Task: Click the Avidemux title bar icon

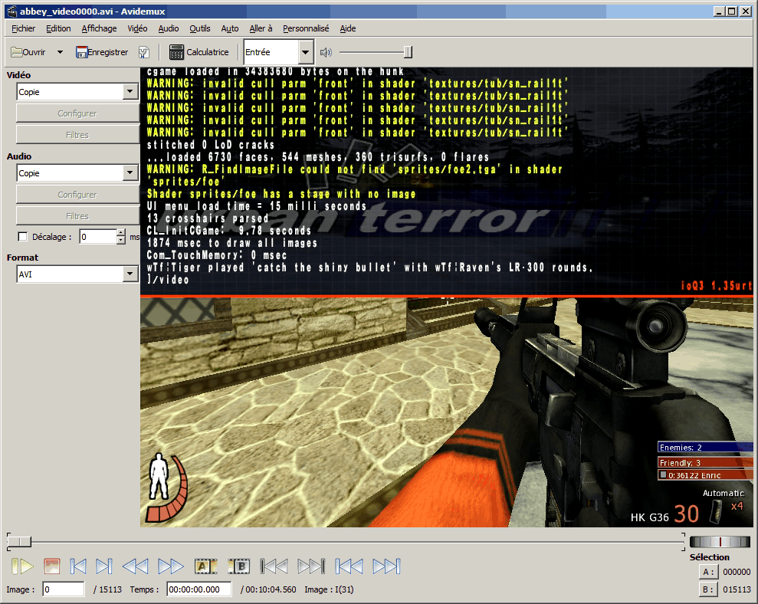Action: tap(12, 11)
